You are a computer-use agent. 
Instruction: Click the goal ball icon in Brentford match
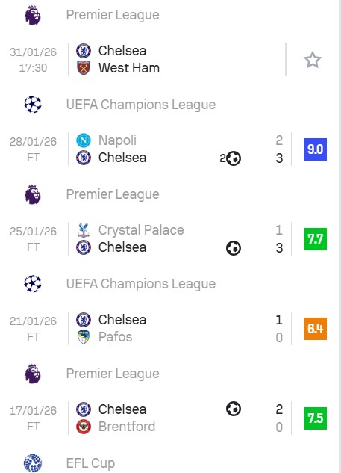[234, 409]
